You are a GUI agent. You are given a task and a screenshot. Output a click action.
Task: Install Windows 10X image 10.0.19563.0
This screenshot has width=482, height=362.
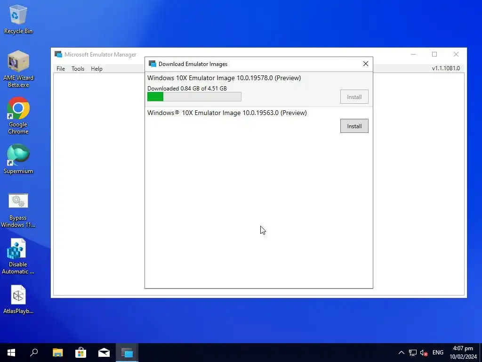click(354, 126)
